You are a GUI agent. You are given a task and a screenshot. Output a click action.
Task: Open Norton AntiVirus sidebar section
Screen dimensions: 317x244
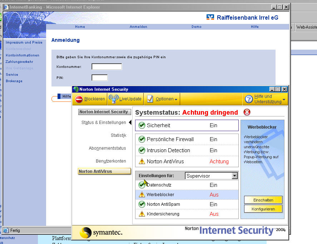coord(104,171)
